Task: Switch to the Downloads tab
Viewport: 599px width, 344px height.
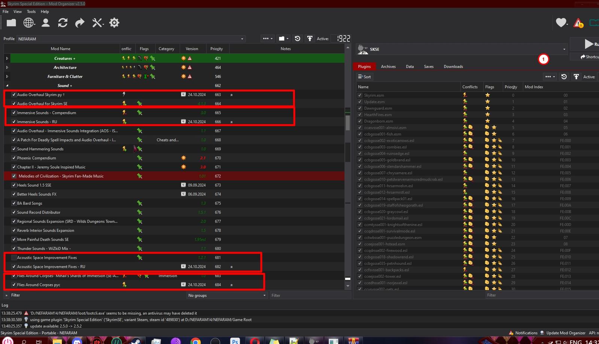Action: 453,67
